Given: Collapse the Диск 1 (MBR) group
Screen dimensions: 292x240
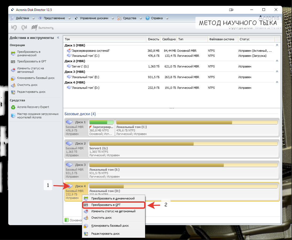Looking at the screenshot, I should pos(277,45).
